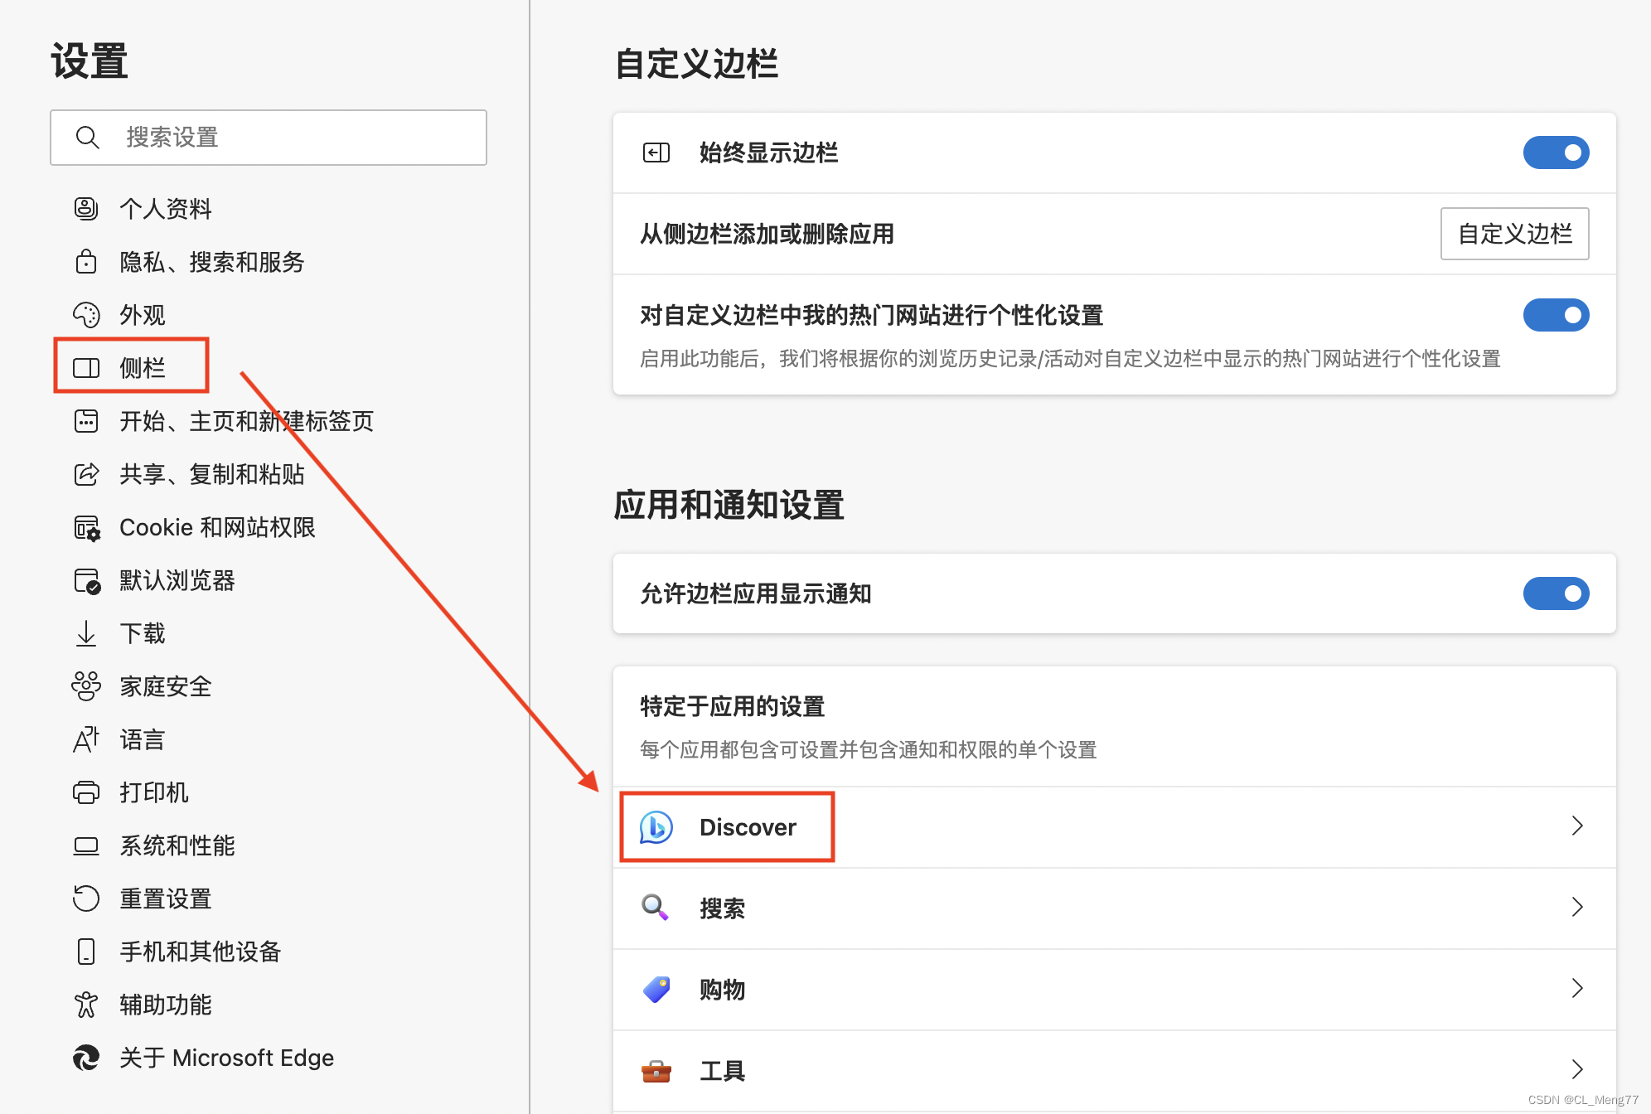Expand the Discover row chevron
Viewport: 1651px width, 1114px height.
coord(1577,826)
